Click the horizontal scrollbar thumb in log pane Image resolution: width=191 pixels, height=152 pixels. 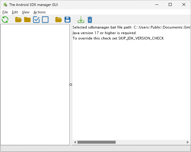96,142
